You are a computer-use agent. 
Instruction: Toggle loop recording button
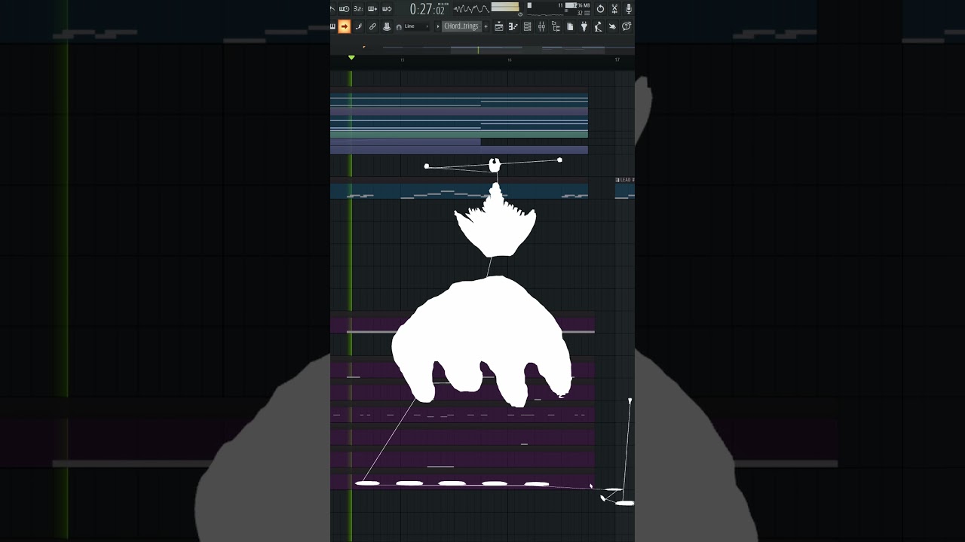coord(387,9)
